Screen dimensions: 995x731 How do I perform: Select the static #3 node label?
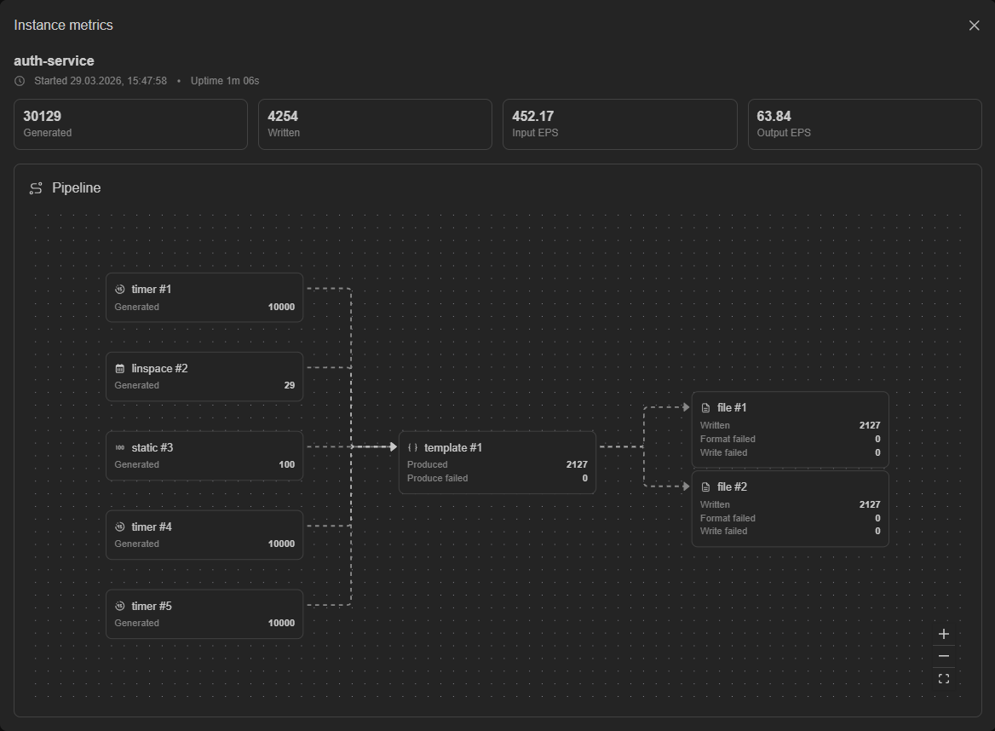(152, 448)
